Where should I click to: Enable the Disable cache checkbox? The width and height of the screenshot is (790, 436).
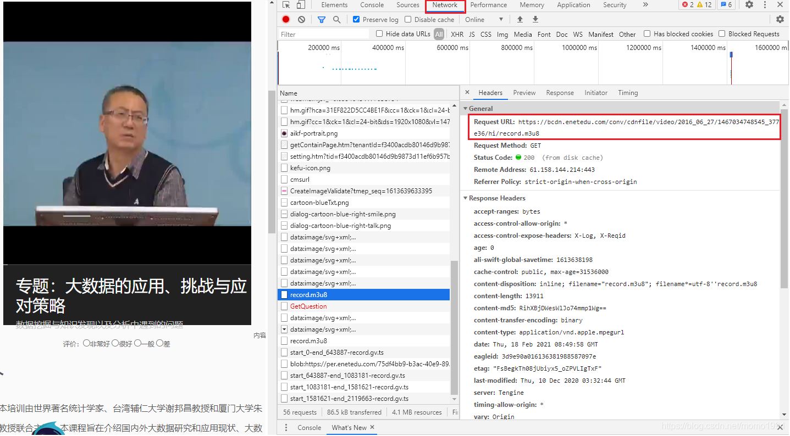[407, 19]
